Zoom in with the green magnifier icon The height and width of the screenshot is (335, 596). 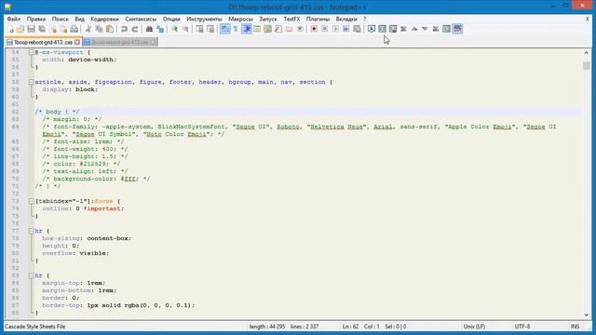tap(174, 29)
